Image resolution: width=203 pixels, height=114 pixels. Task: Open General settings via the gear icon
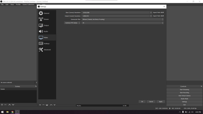click(x=41, y=13)
